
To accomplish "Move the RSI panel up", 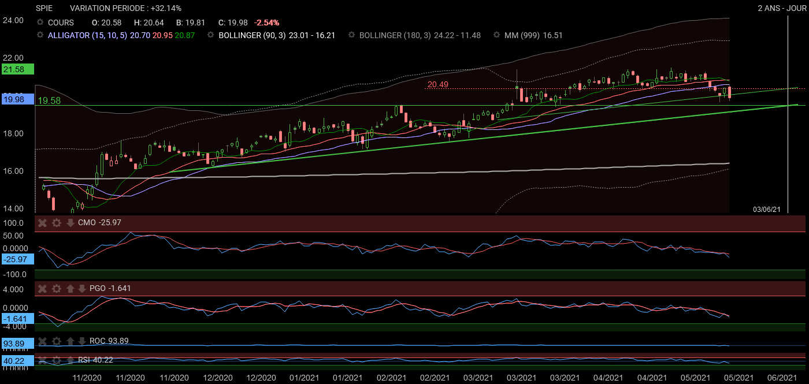I will 70,360.
